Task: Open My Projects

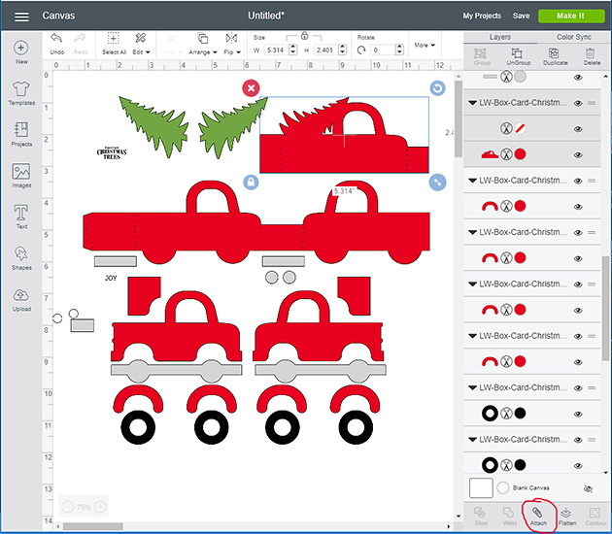Action: click(482, 16)
